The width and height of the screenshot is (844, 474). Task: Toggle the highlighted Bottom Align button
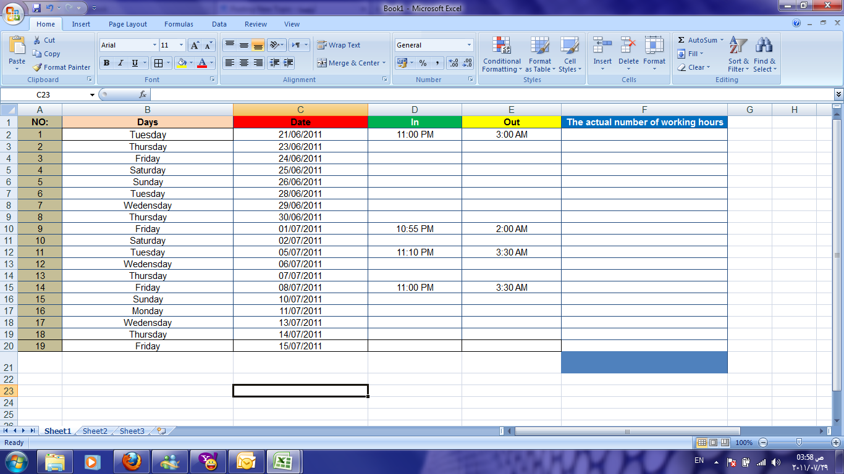[258, 45]
